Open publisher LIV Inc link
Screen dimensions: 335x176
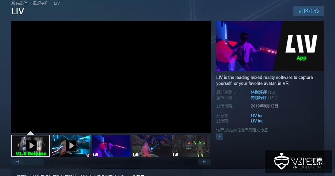(x=257, y=121)
